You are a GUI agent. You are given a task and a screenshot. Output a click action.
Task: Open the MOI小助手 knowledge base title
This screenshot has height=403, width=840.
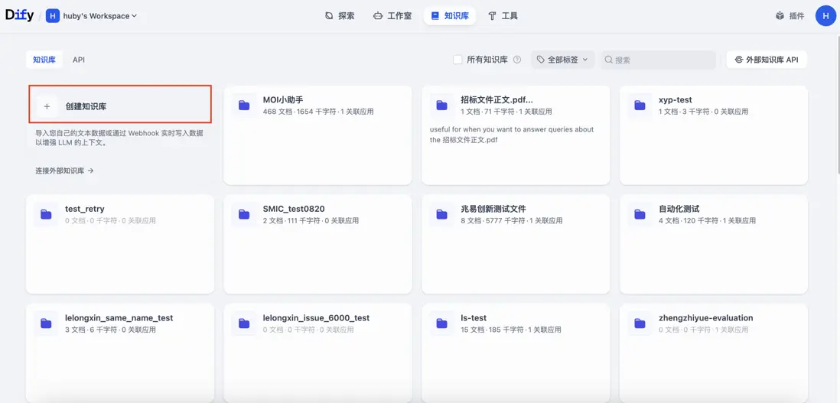pyautogui.click(x=283, y=99)
